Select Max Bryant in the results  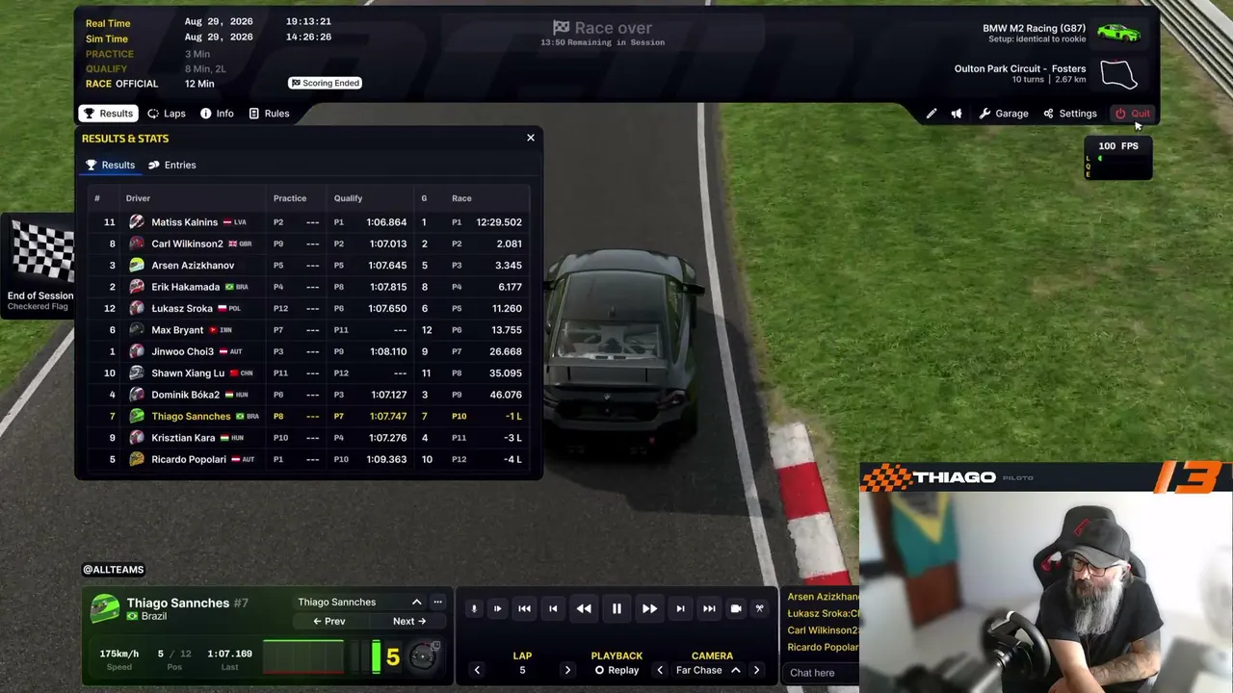click(x=308, y=330)
